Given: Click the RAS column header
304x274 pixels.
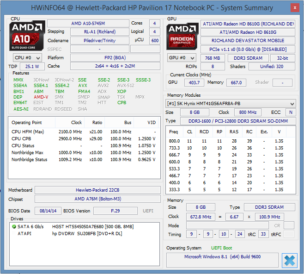Looking at the screenshot, I should [x=234, y=132].
